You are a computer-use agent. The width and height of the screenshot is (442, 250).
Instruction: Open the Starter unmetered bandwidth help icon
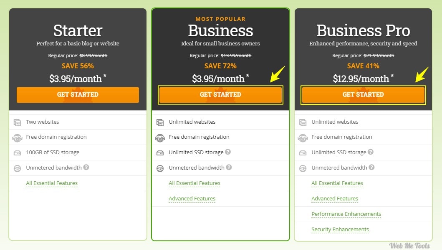pyautogui.click(x=86, y=167)
